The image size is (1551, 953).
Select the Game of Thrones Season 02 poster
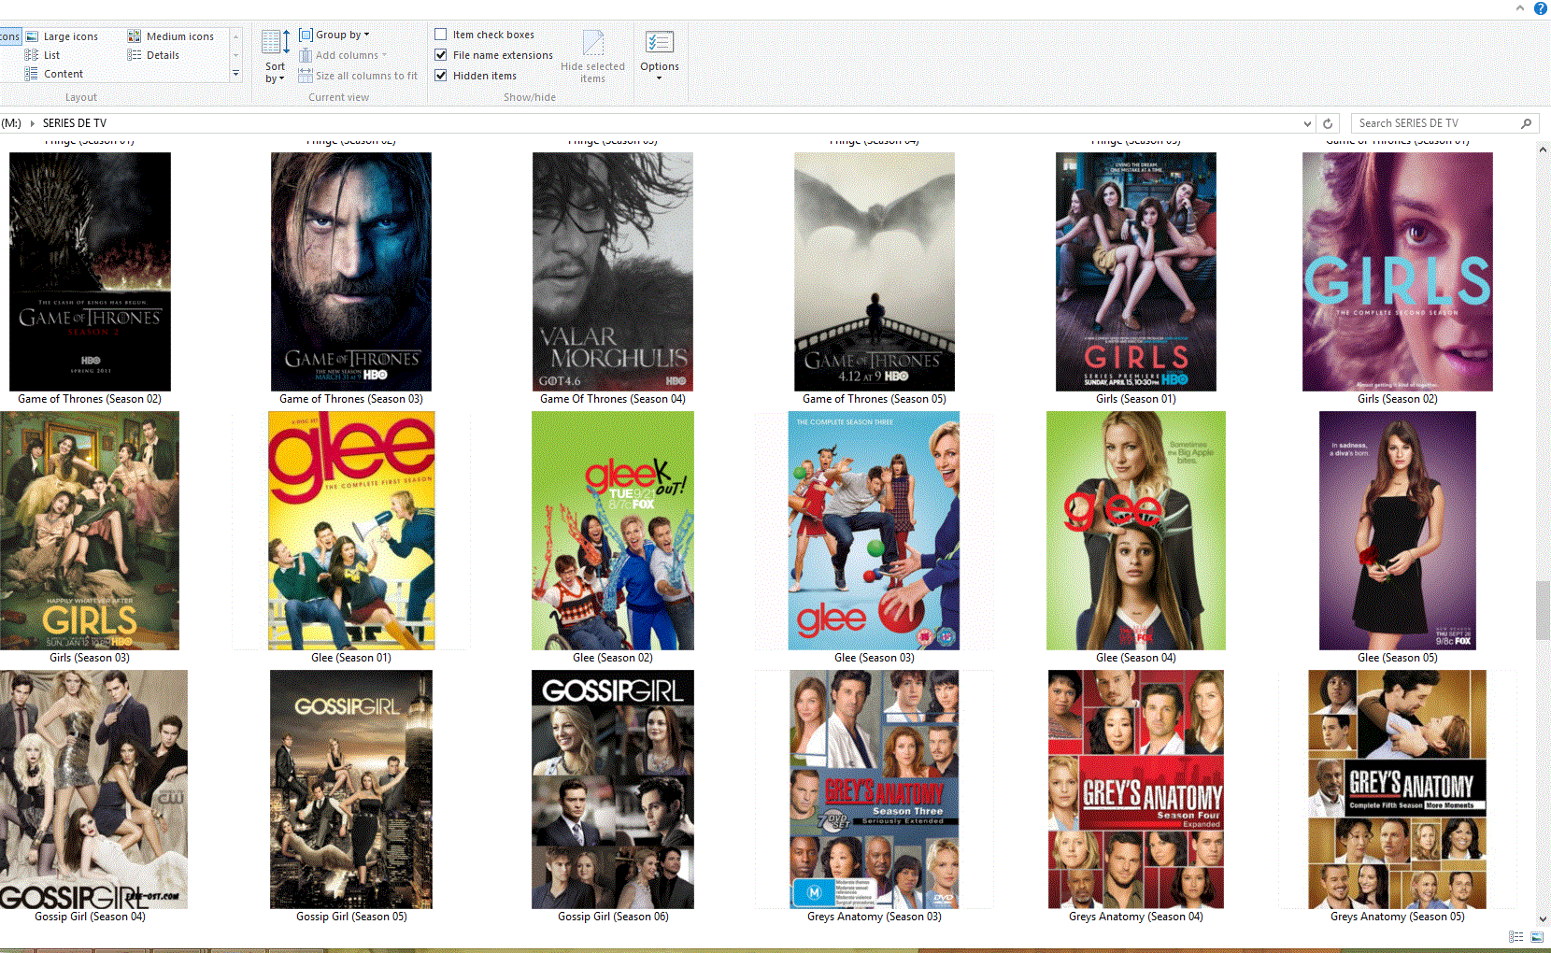point(90,272)
